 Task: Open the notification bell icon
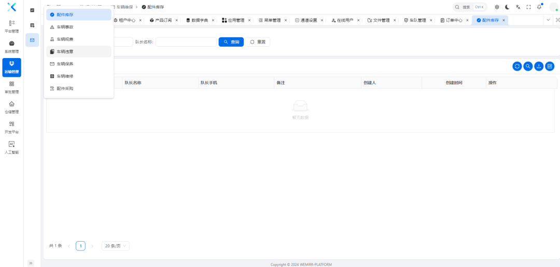(539, 7)
